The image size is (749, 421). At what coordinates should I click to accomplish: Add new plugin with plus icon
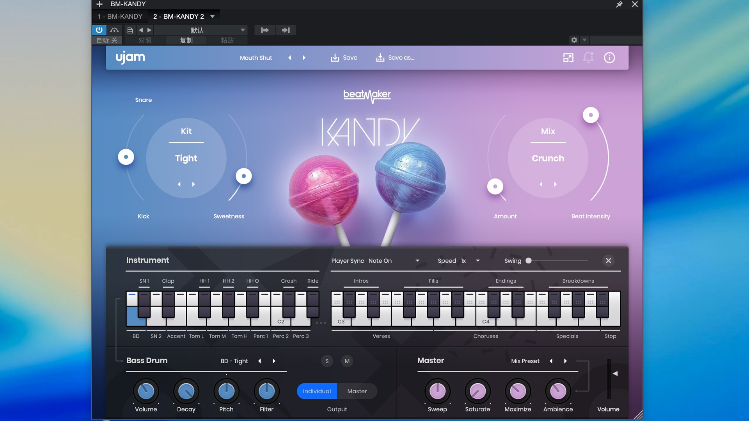pyautogui.click(x=99, y=4)
